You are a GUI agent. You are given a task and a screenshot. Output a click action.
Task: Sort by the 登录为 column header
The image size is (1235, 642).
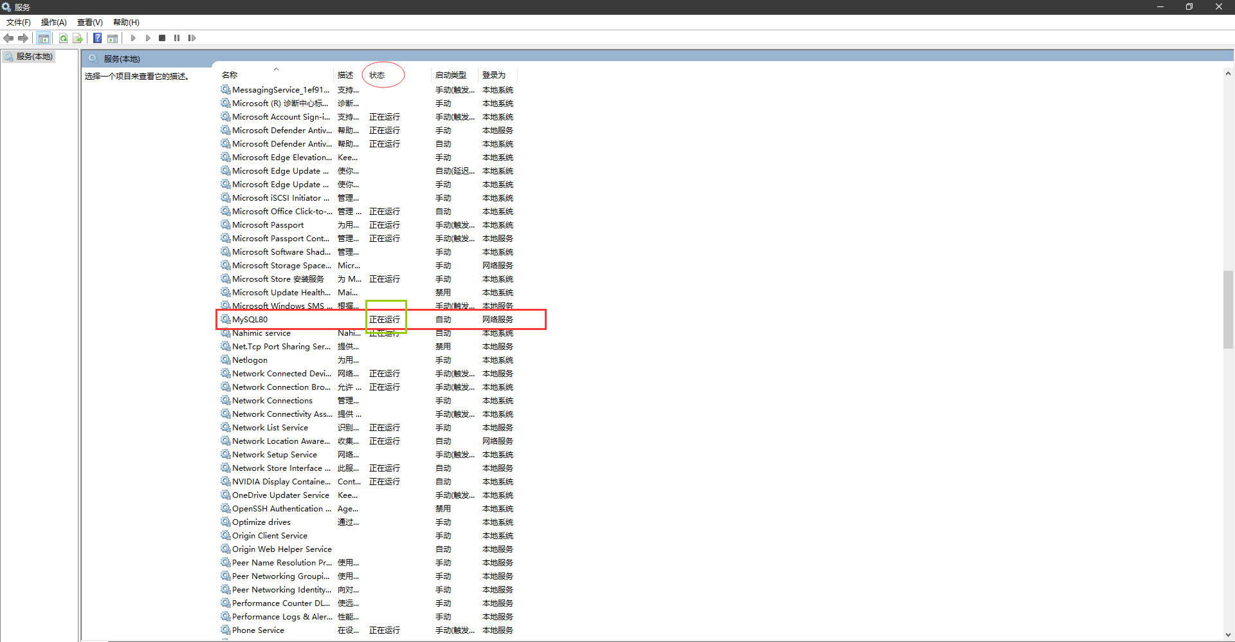coord(494,75)
